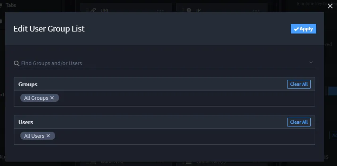This screenshot has height=166, width=337.
Task: Open the URL card three-dots menu
Action: (160, 10)
